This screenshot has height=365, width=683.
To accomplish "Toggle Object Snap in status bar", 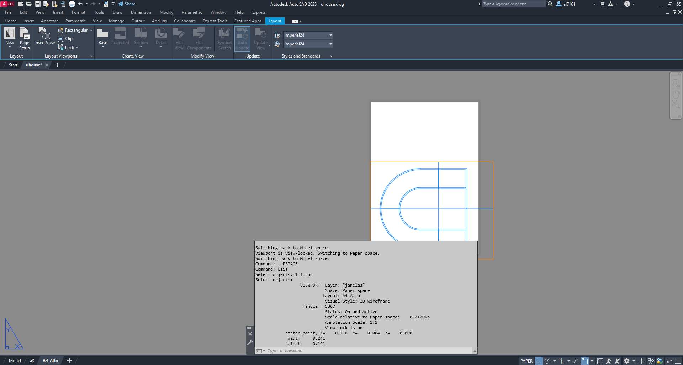I will pos(584,361).
